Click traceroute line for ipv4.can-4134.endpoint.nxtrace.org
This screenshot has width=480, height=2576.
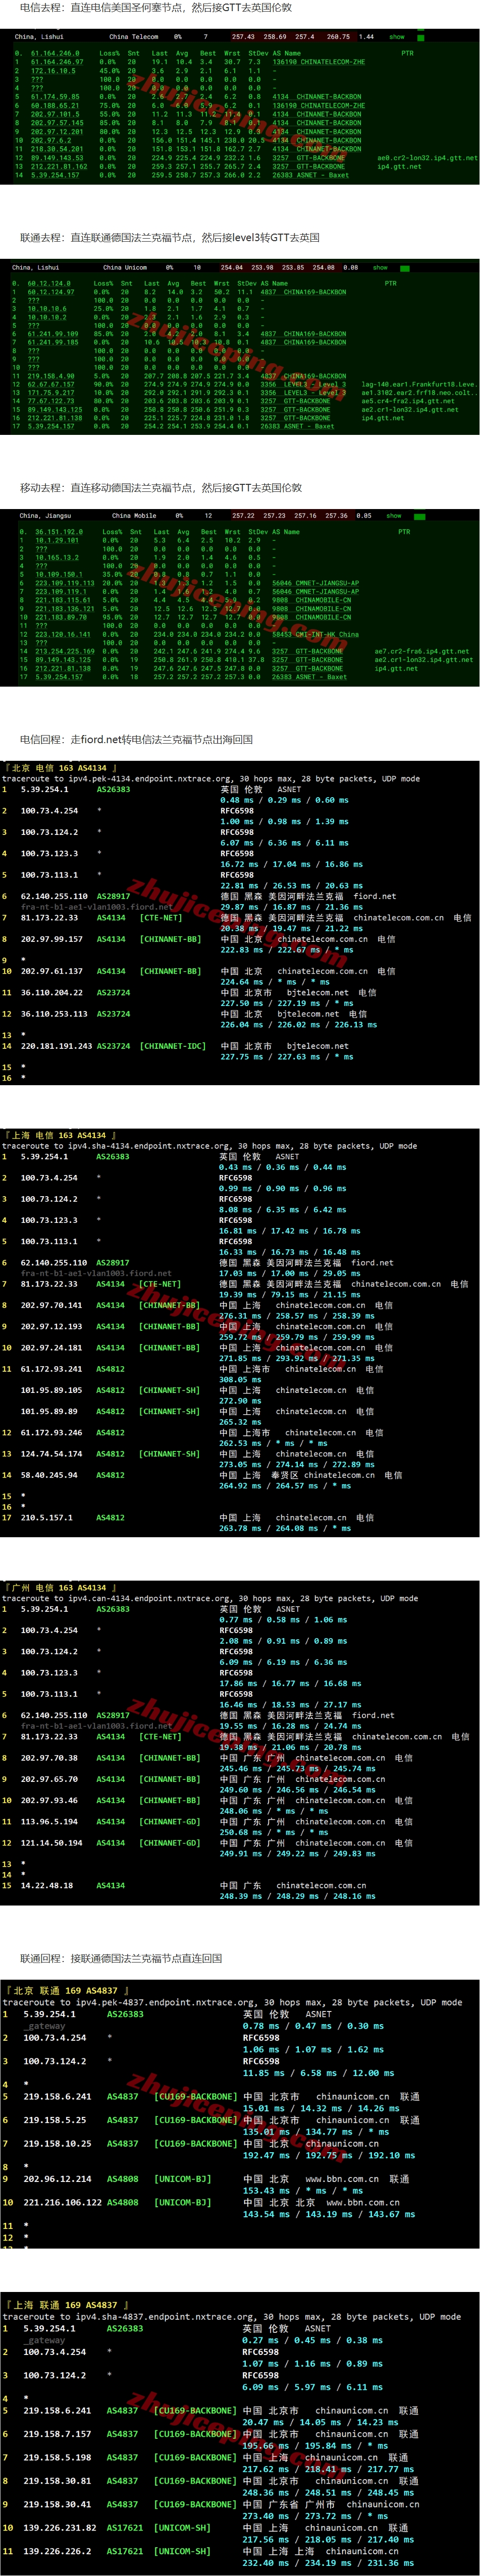(209, 1598)
